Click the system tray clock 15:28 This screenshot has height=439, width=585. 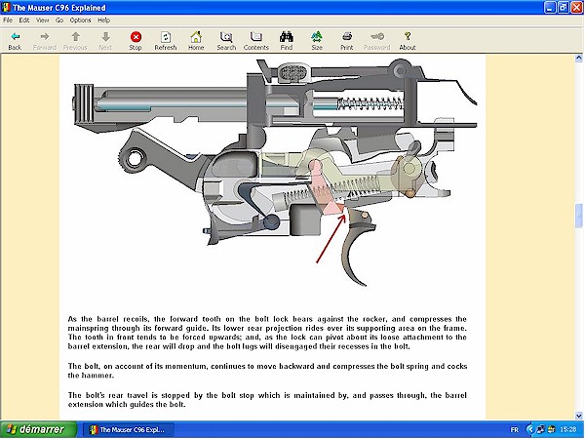(567, 429)
